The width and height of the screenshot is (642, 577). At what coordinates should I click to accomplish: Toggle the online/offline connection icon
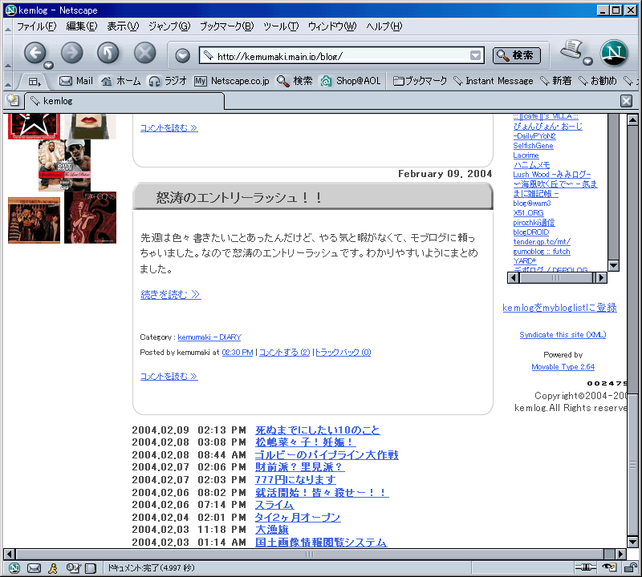pyautogui.click(x=586, y=567)
